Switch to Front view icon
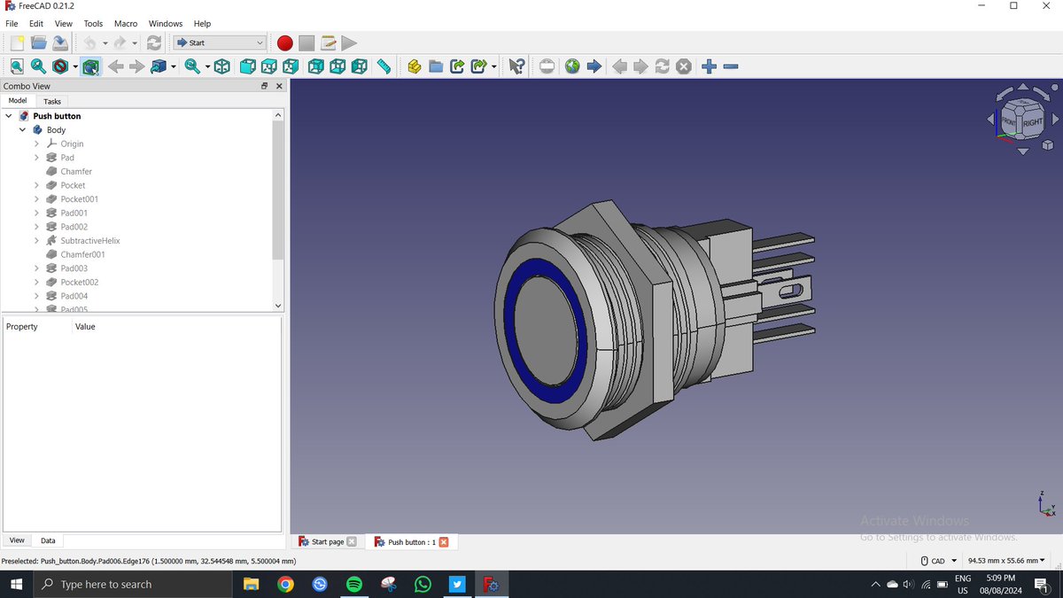 tap(248, 66)
